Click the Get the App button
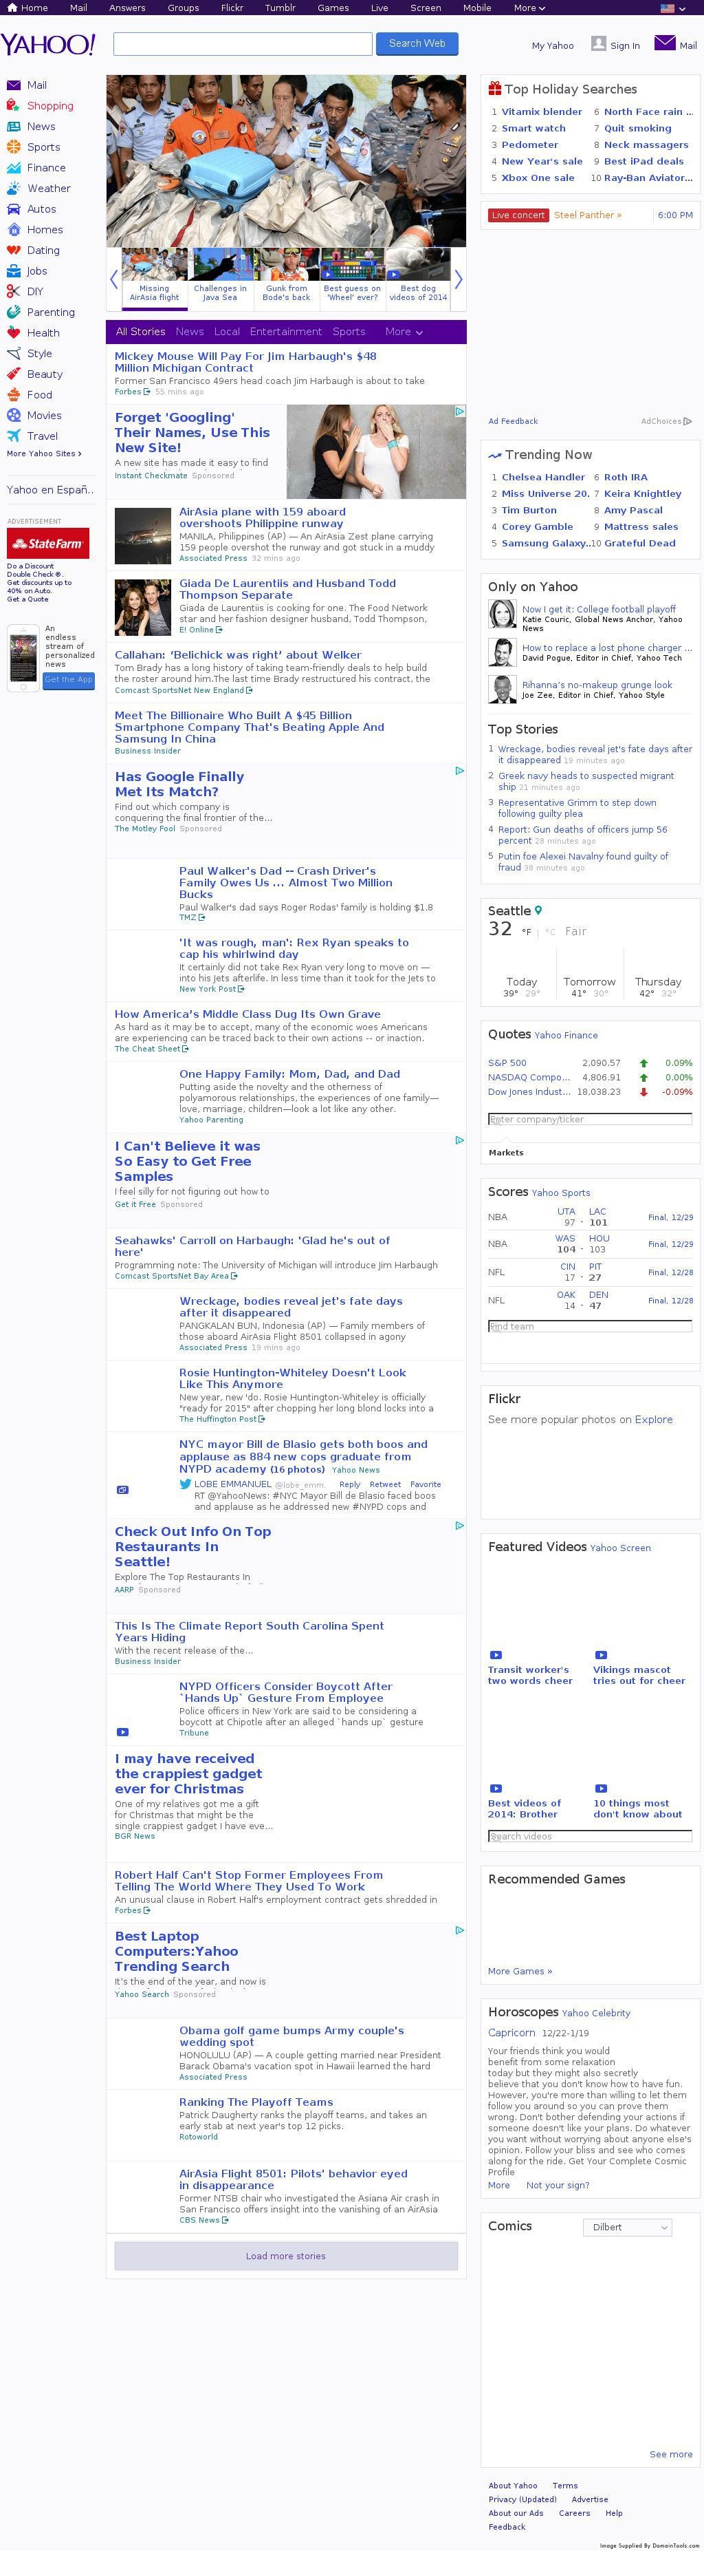This screenshot has height=2551, width=704. 69,679
